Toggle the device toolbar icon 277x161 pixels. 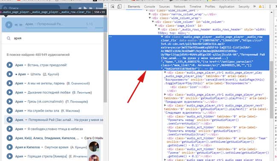(119, 6)
